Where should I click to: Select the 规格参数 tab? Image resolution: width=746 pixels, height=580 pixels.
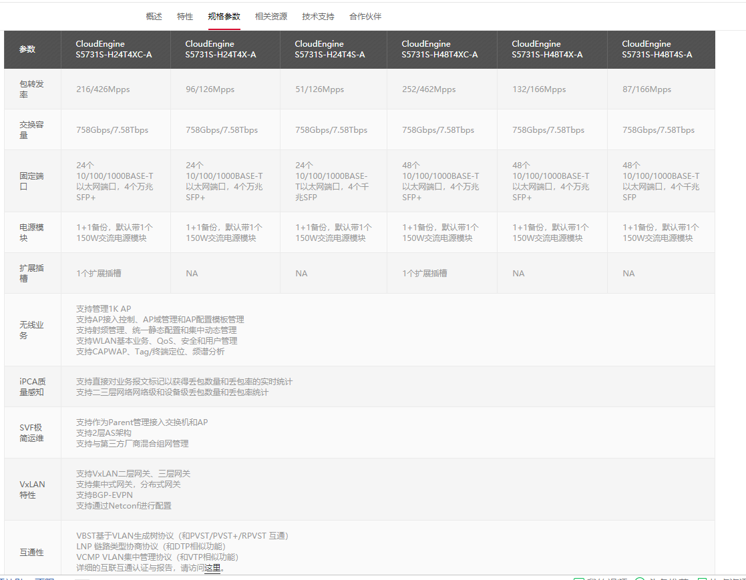pos(224,17)
